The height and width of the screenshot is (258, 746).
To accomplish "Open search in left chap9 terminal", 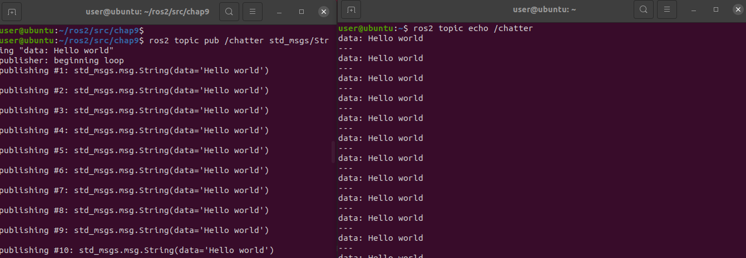I will [x=229, y=11].
